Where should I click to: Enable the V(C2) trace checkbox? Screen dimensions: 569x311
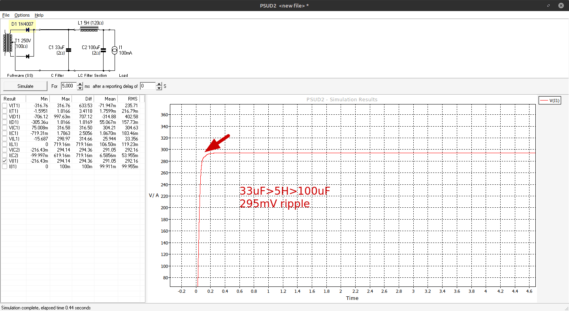click(5, 150)
